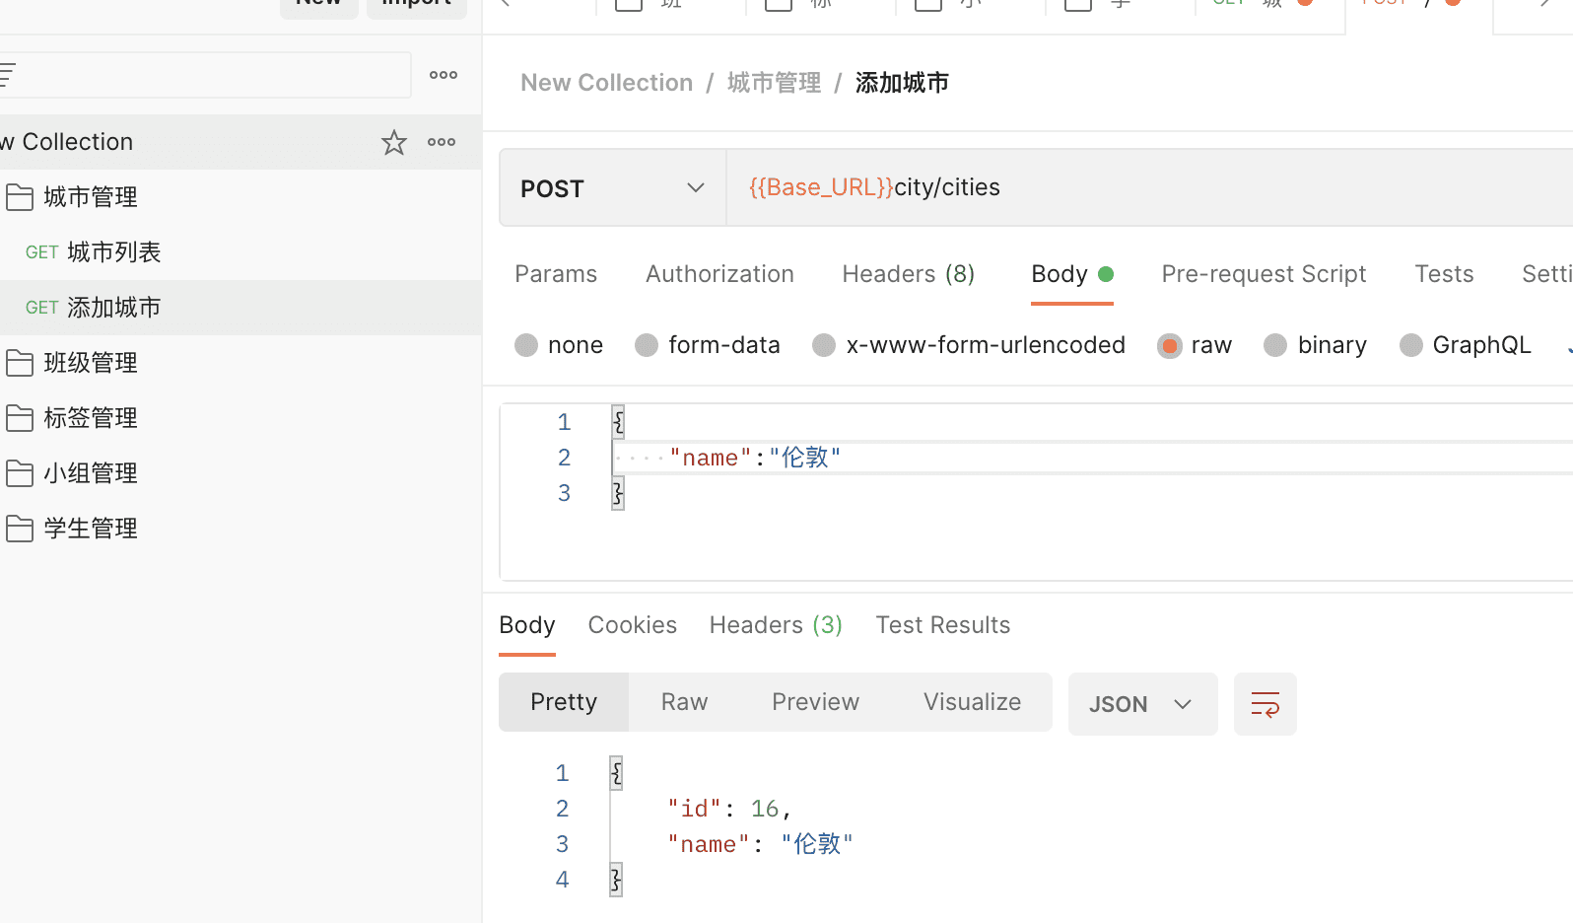Collapse the request body opening brace
This screenshot has width=1573, height=923.
point(618,422)
